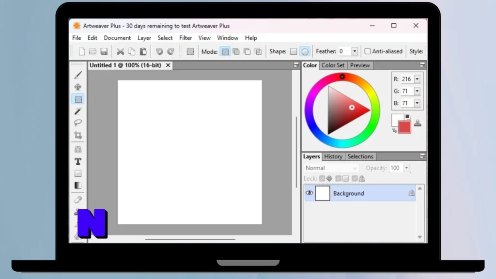Open the Normal blend mode dropdown
This screenshot has height=279, width=496.
click(x=331, y=168)
